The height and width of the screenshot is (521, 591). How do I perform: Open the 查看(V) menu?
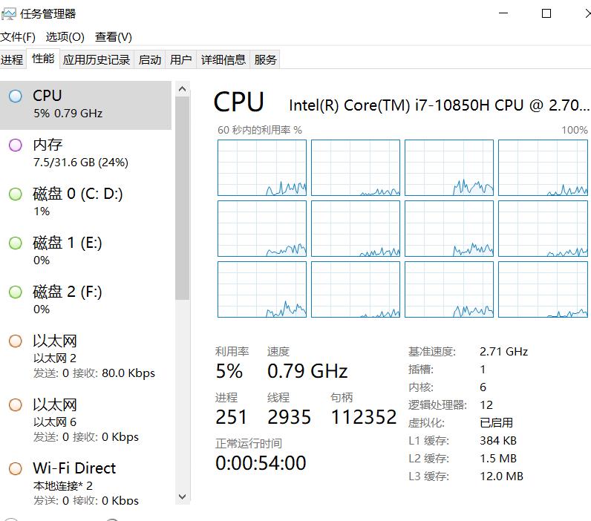click(x=114, y=36)
